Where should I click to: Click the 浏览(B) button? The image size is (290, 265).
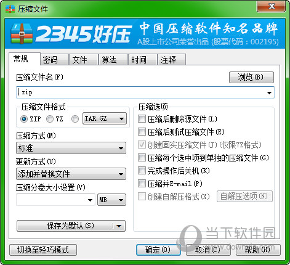(251, 77)
